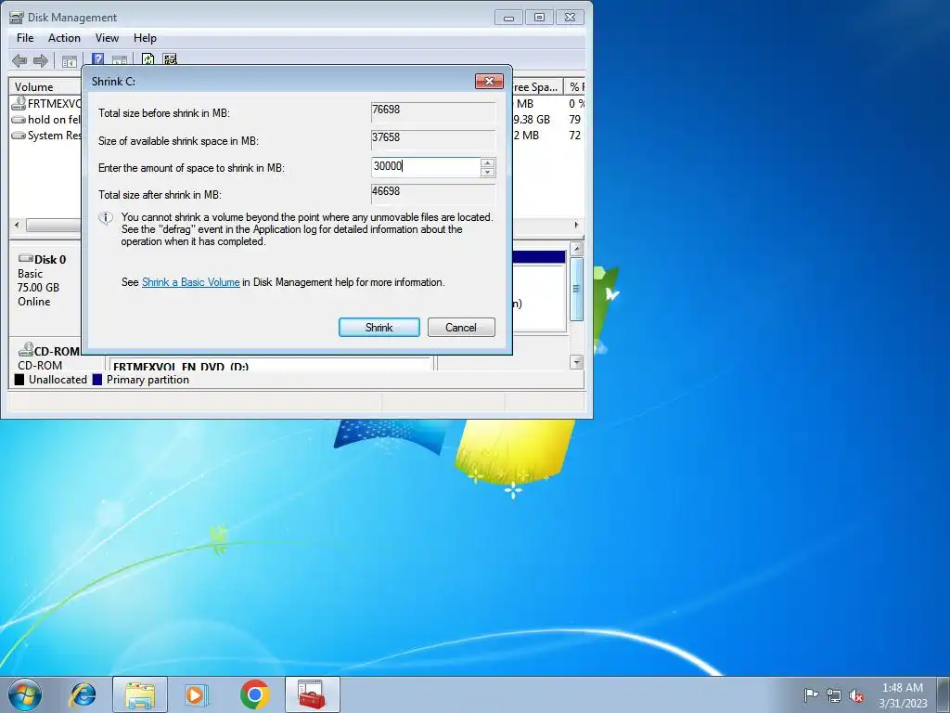This screenshot has height=713, width=950.
Task: Launch Internet Explorer from the taskbar
Action: (83, 694)
